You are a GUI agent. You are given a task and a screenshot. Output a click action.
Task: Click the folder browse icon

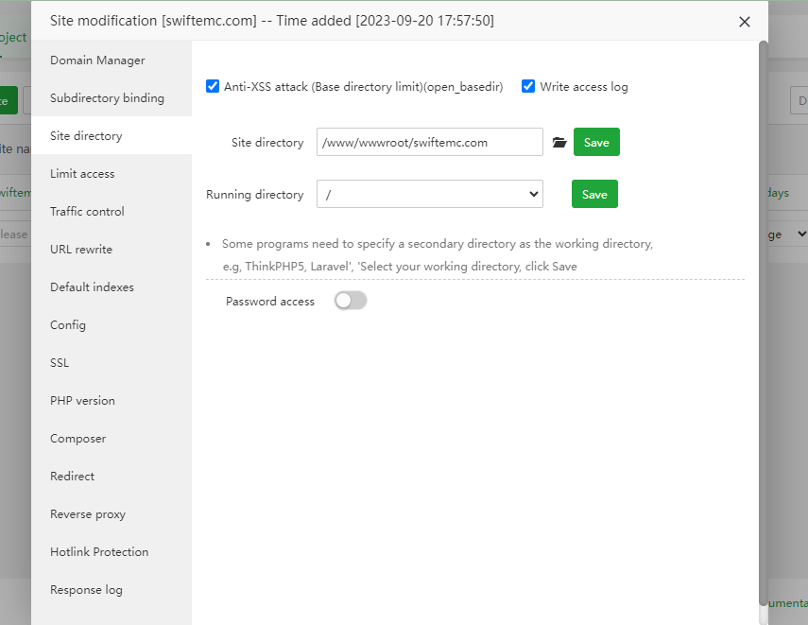[559, 143]
